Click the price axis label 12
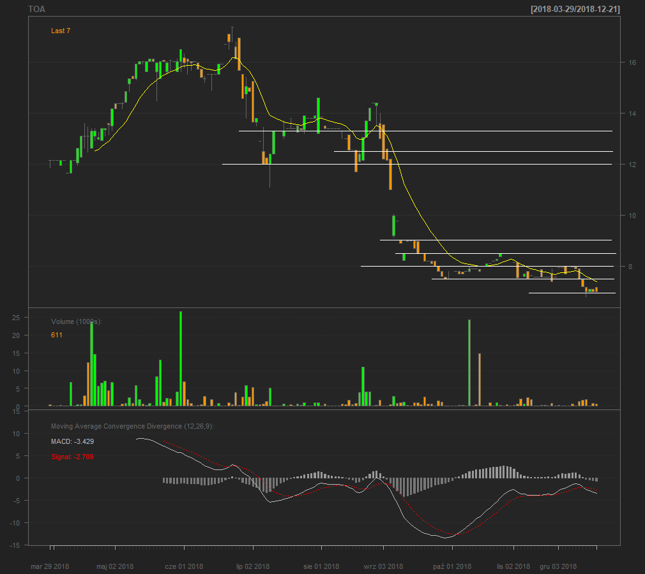Viewport: 645px width, 574px height. 632,165
